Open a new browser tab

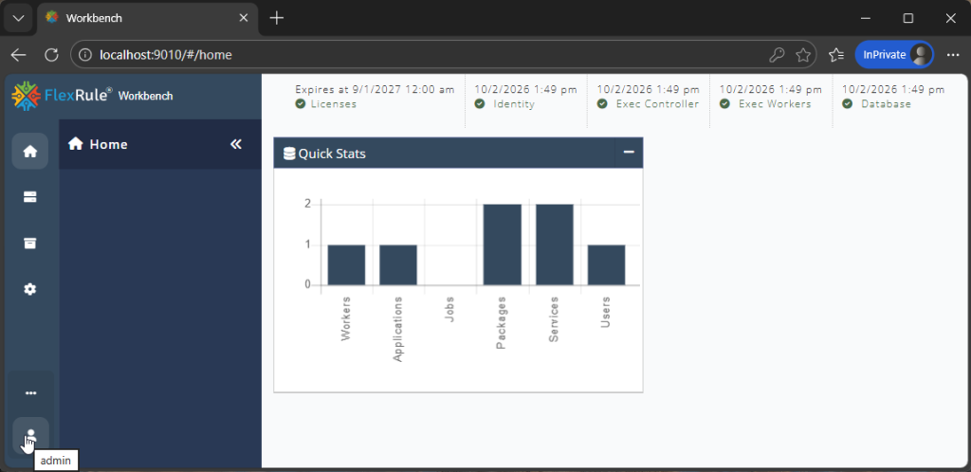tap(277, 18)
